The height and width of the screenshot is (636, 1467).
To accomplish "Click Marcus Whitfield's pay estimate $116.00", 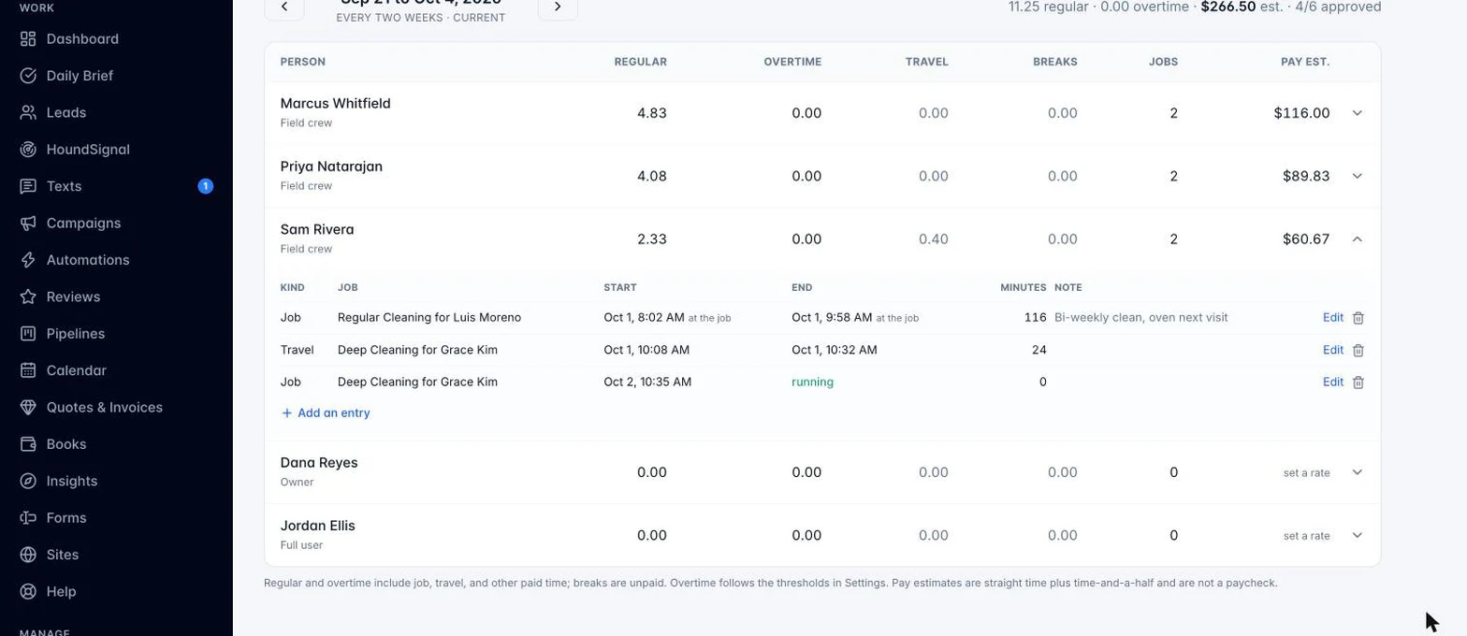I will (x=1301, y=113).
